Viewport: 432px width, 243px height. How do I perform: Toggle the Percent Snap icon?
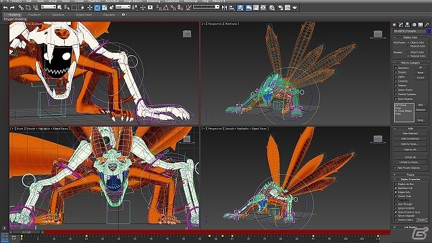tap(173, 7)
